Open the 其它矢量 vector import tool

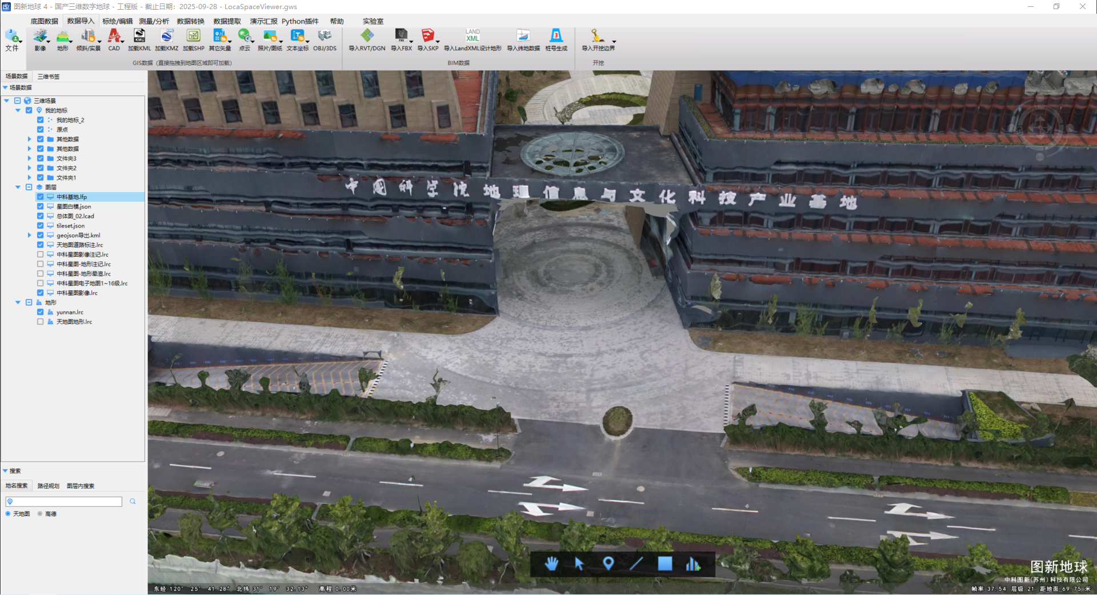click(x=220, y=40)
